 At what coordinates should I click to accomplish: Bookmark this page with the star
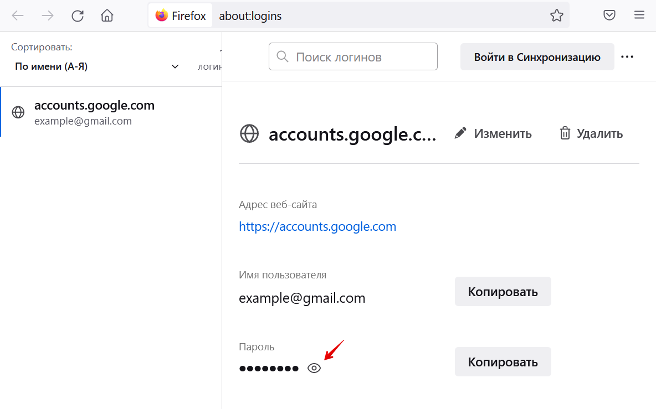(x=556, y=15)
